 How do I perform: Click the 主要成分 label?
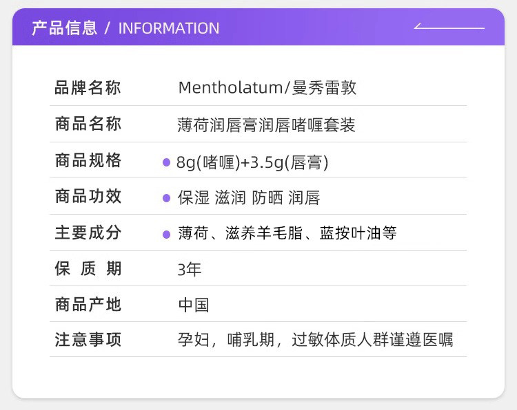point(88,233)
